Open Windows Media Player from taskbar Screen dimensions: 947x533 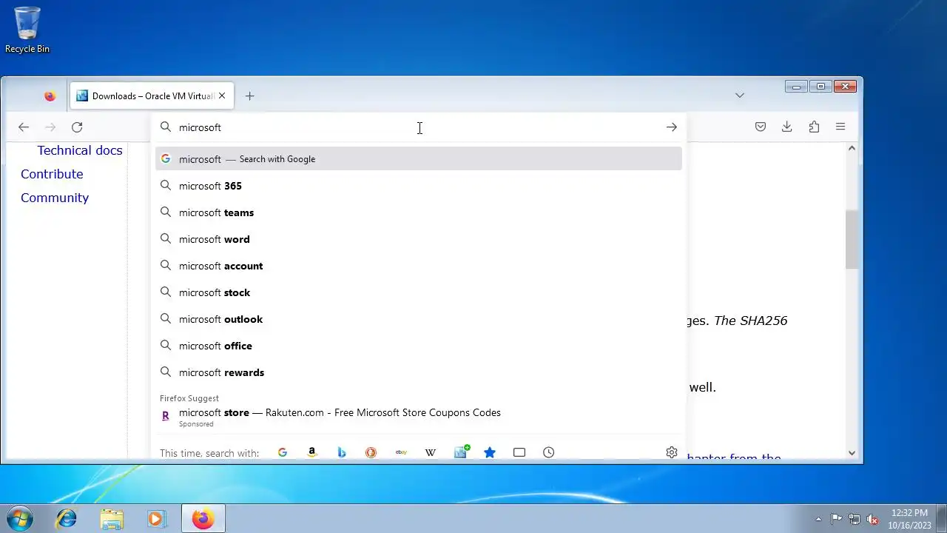pyautogui.click(x=156, y=519)
